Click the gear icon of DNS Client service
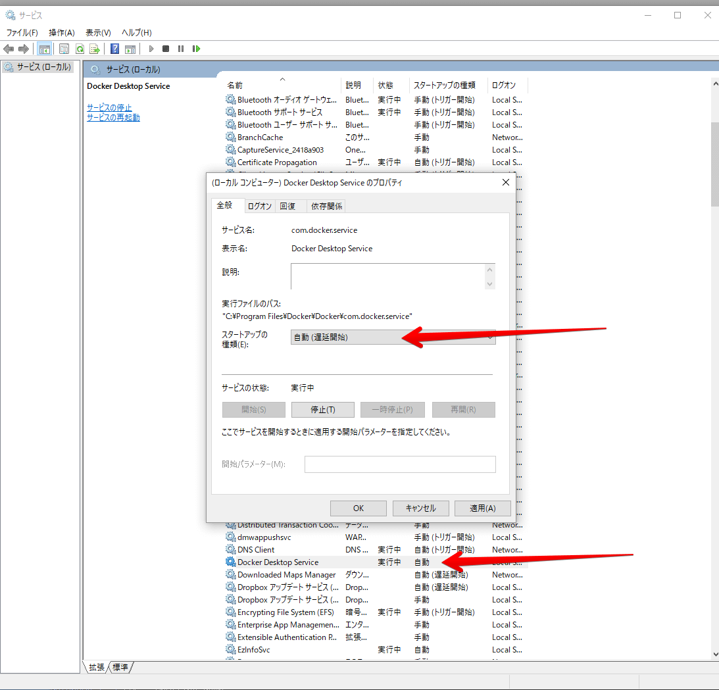719x690 pixels. (x=231, y=549)
